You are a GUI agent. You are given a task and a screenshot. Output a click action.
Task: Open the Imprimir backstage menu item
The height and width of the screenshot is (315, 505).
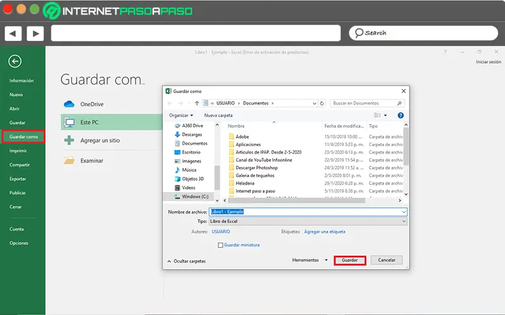pos(18,151)
